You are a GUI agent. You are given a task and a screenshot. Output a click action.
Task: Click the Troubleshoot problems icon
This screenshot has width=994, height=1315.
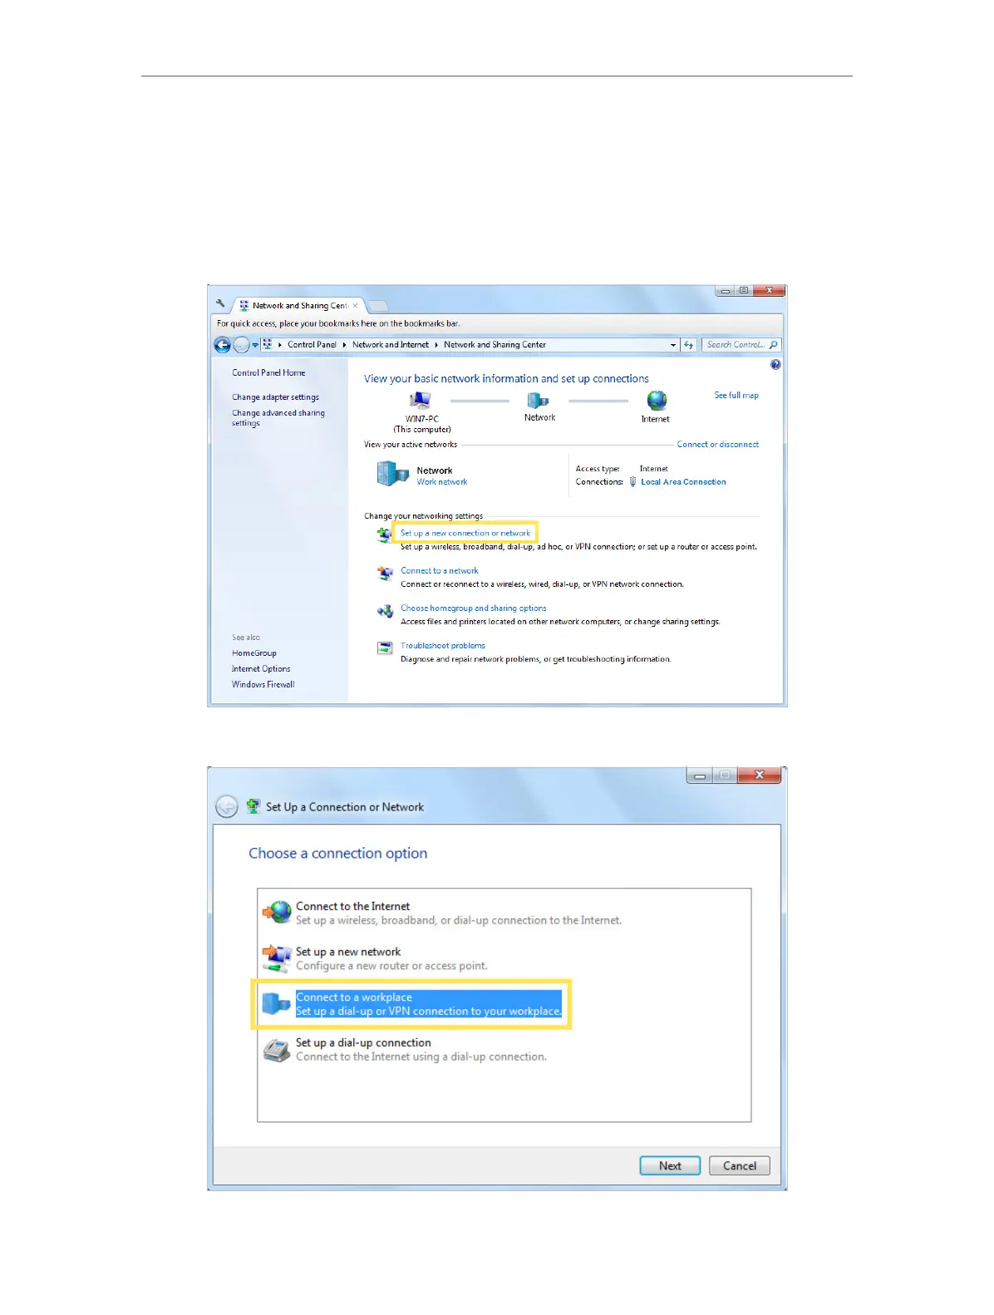pyautogui.click(x=385, y=648)
